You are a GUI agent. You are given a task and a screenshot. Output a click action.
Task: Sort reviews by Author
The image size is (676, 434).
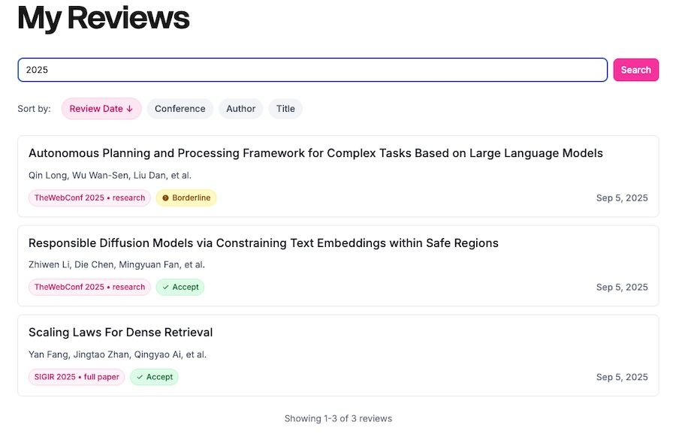point(240,109)
